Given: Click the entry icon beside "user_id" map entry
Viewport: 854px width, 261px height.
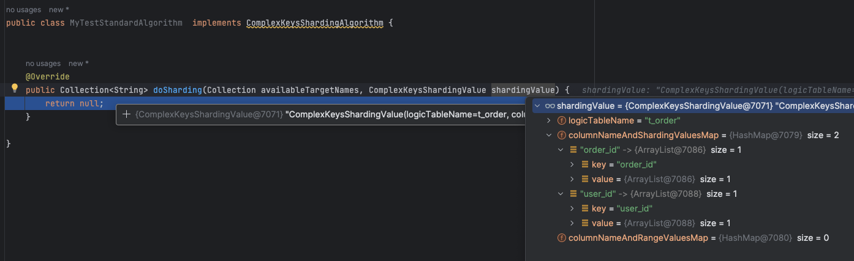Looking at the screenshot, I should pyautogui.click(x=573, y=194).
